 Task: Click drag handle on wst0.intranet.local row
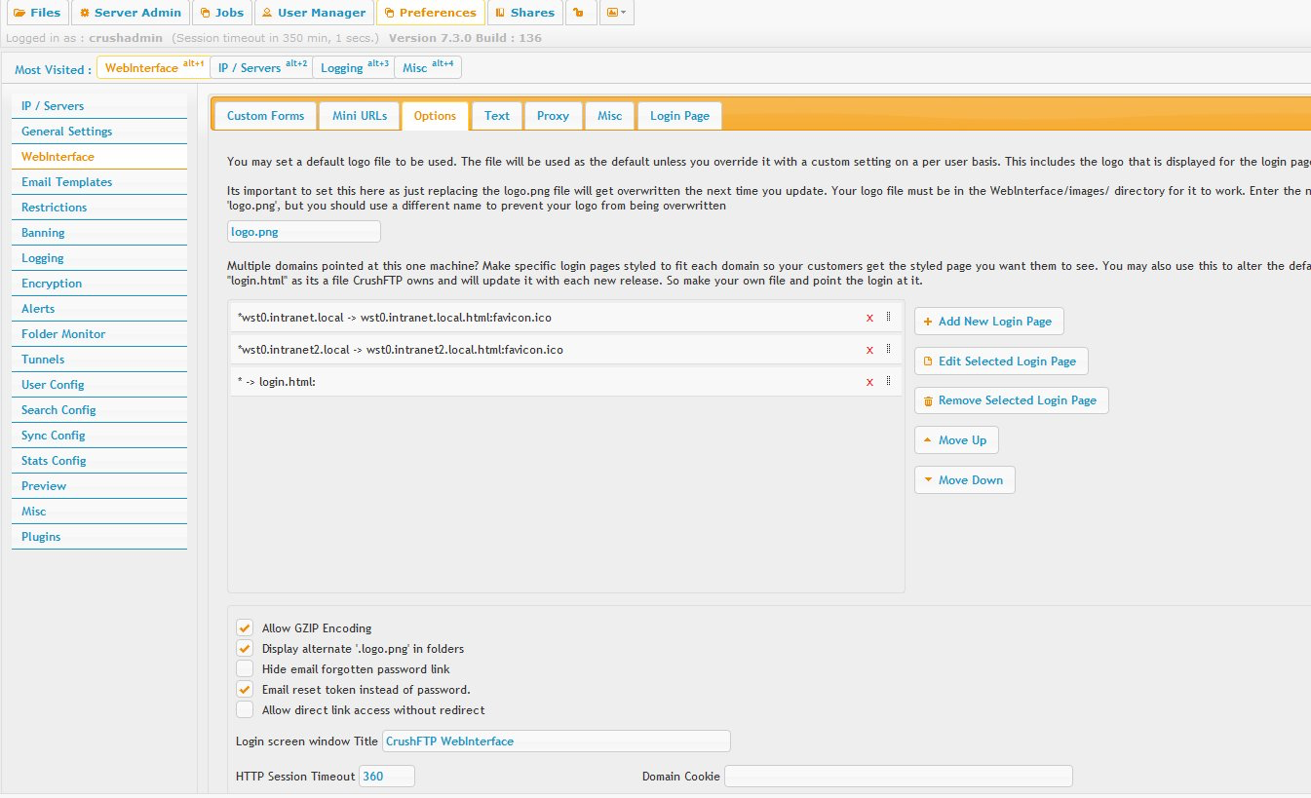[x=888, y=317]
